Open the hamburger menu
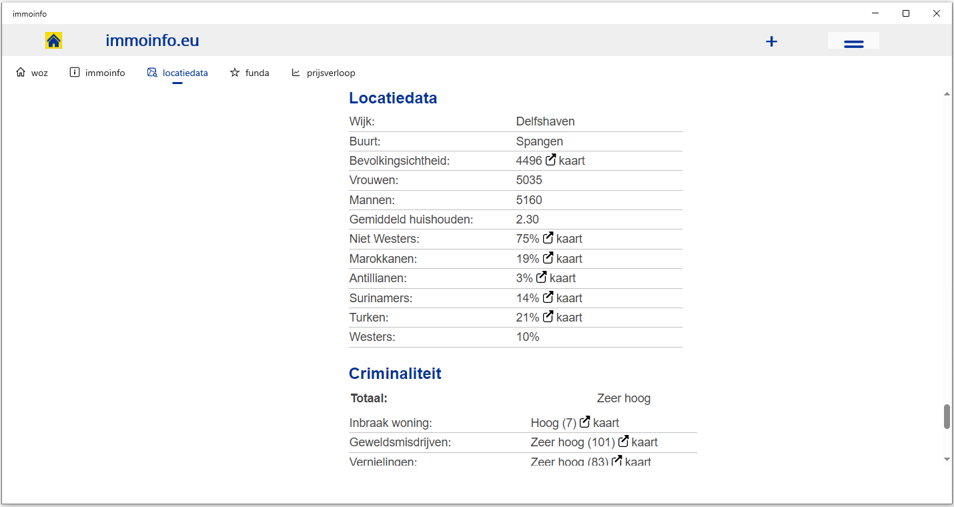Screen dimensions: 954x507 [x=853, y=43]
